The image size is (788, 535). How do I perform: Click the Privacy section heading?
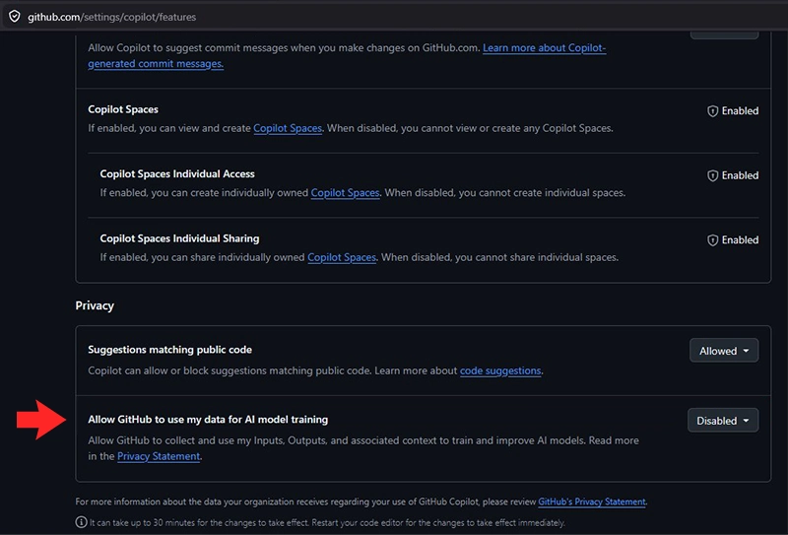(x=95, y=305)
